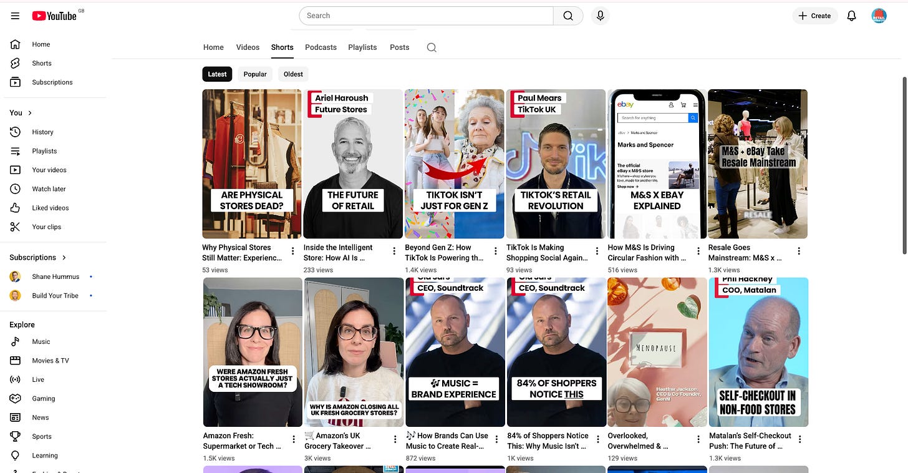Play THE FUTURE OF RETAIL short thumbnail
Image resolution: width=908 pixels, height=473 pixels.
pos(353,163)
